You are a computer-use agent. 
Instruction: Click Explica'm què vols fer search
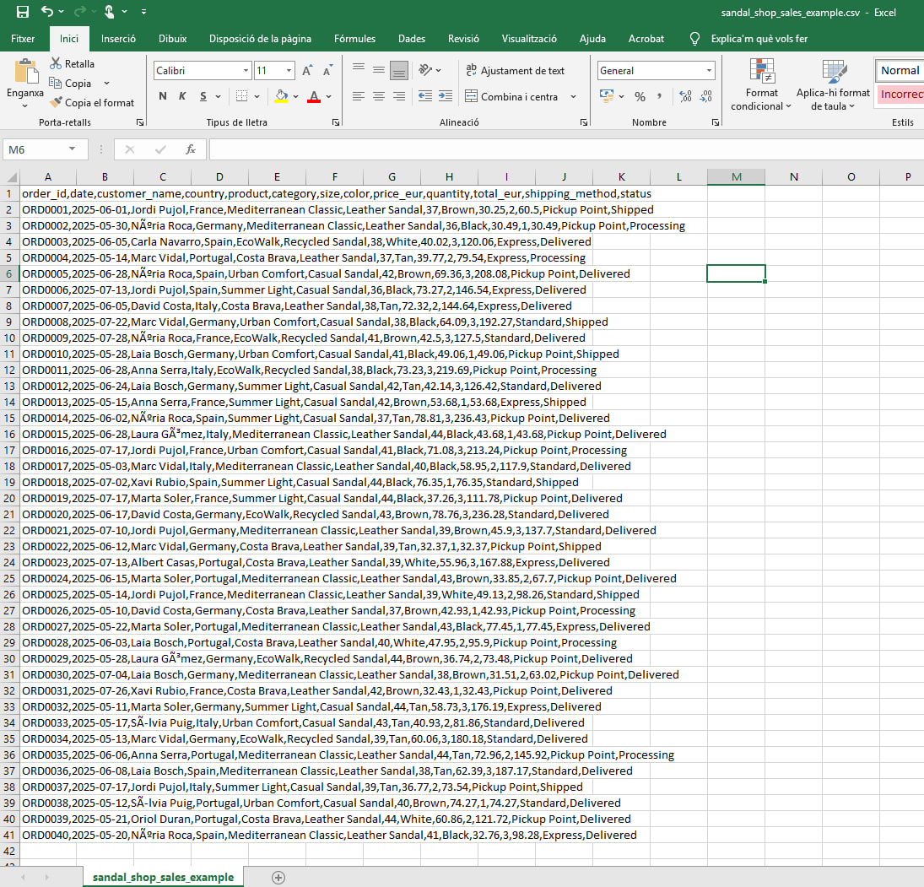[x=759, y=39]
